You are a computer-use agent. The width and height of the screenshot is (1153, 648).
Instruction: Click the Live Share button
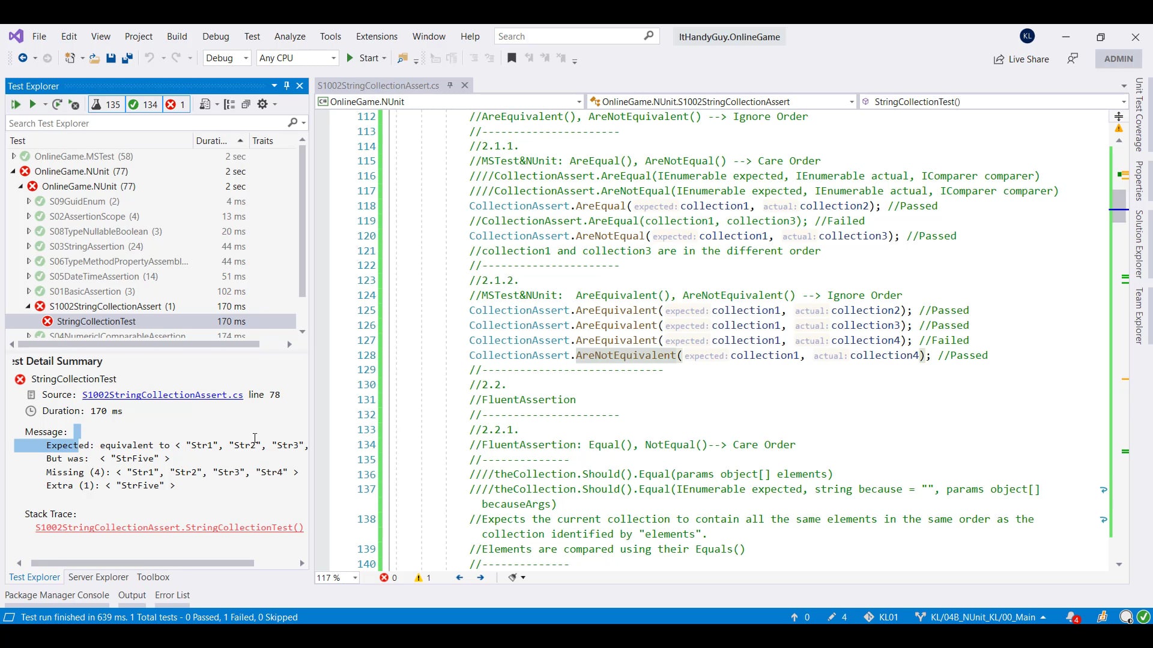click(1021, 59)
